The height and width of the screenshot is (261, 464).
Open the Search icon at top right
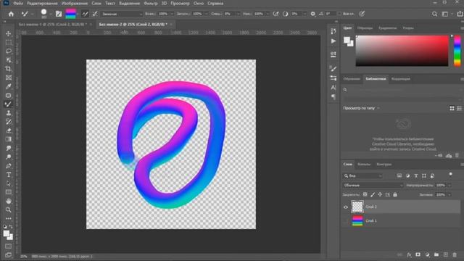pyautogui.click(x=434, y=14)
